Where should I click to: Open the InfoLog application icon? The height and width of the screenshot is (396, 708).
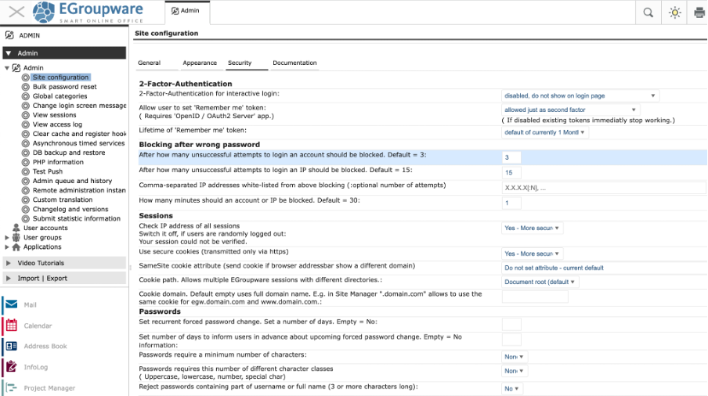click(11, 367)
